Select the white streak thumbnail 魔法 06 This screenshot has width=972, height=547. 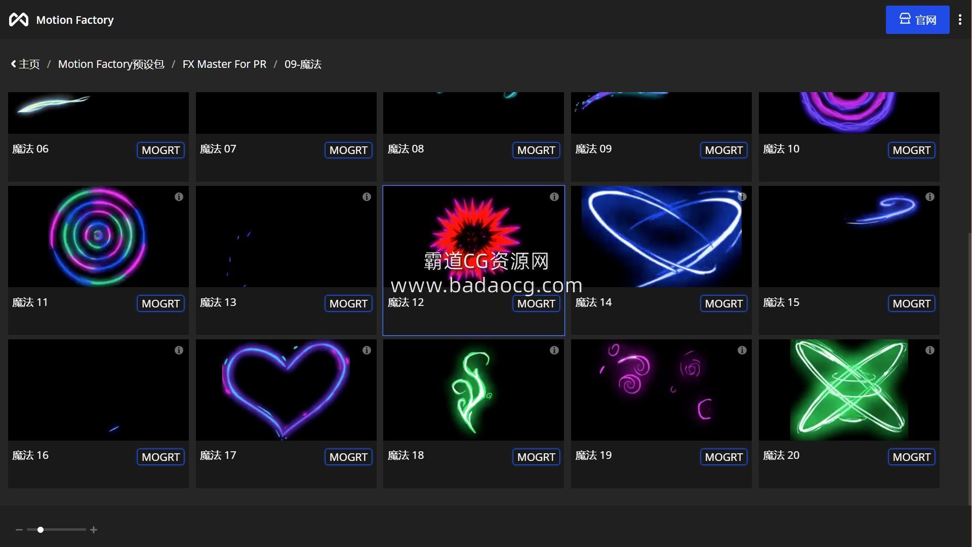coord(98,113)
